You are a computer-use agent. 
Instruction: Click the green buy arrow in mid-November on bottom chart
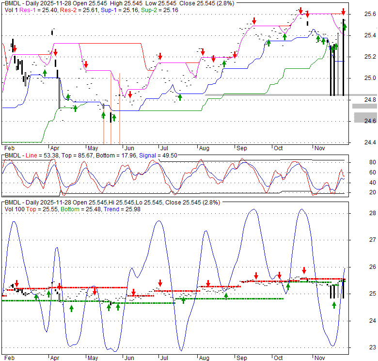[334, 305]
